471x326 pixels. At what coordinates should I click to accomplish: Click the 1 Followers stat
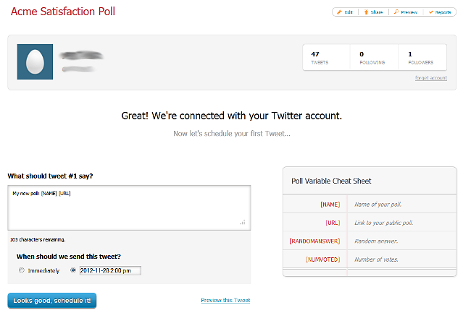coord(422,57)
